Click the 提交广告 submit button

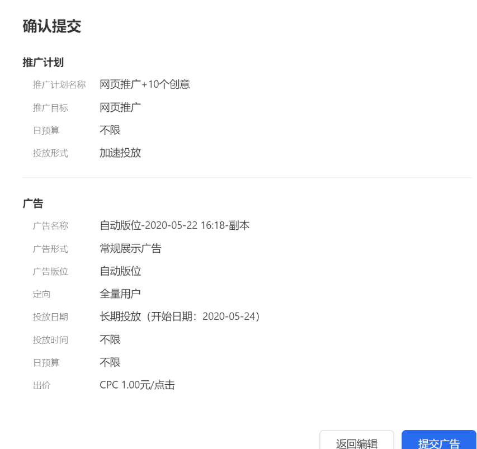(x=440, y=443)
